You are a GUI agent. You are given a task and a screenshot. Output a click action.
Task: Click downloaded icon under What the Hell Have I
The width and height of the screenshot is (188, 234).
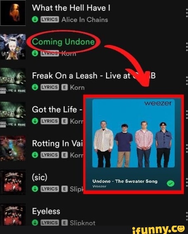pos(35,20)
